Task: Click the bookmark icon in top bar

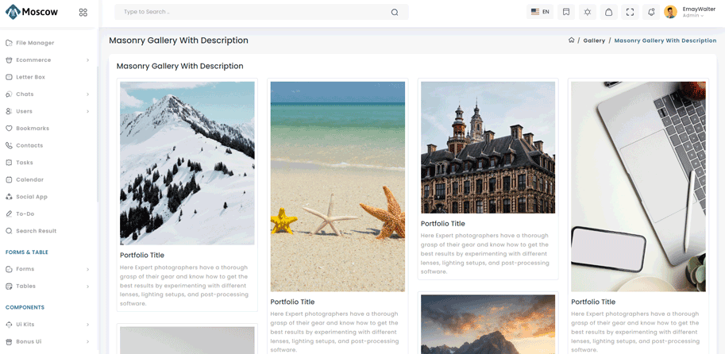Action: click(x=566, y=12)
